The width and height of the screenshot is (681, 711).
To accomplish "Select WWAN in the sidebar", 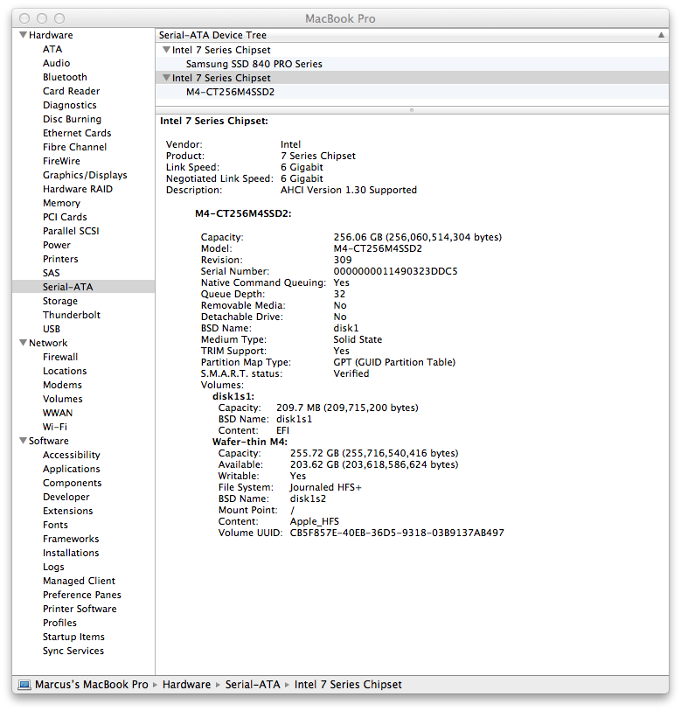I will [58, 413].
